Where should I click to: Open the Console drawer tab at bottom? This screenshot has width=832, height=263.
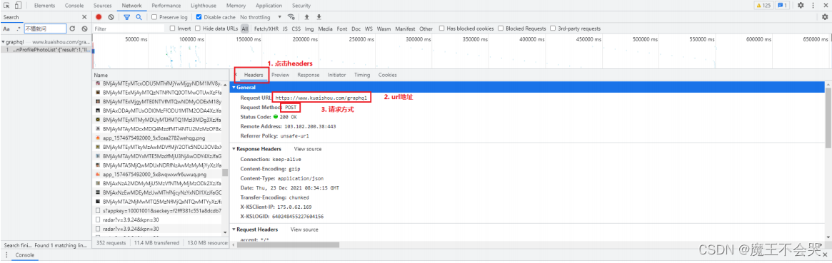pyautogui.click(x=24, y=256)
